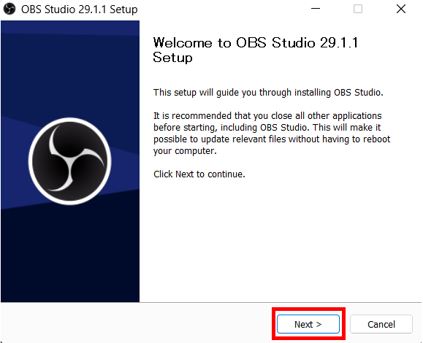This screenshot has height=343, width=423.
Task: Click the 'OBS Studio 29.1.1 Setup' window title
Action: (80, 9)
